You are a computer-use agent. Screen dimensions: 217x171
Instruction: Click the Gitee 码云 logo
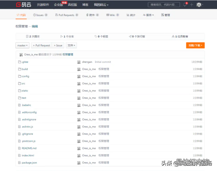click(x=24, y=4)
